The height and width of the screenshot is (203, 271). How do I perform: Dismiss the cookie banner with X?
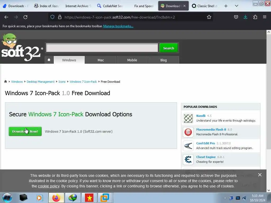260,175
